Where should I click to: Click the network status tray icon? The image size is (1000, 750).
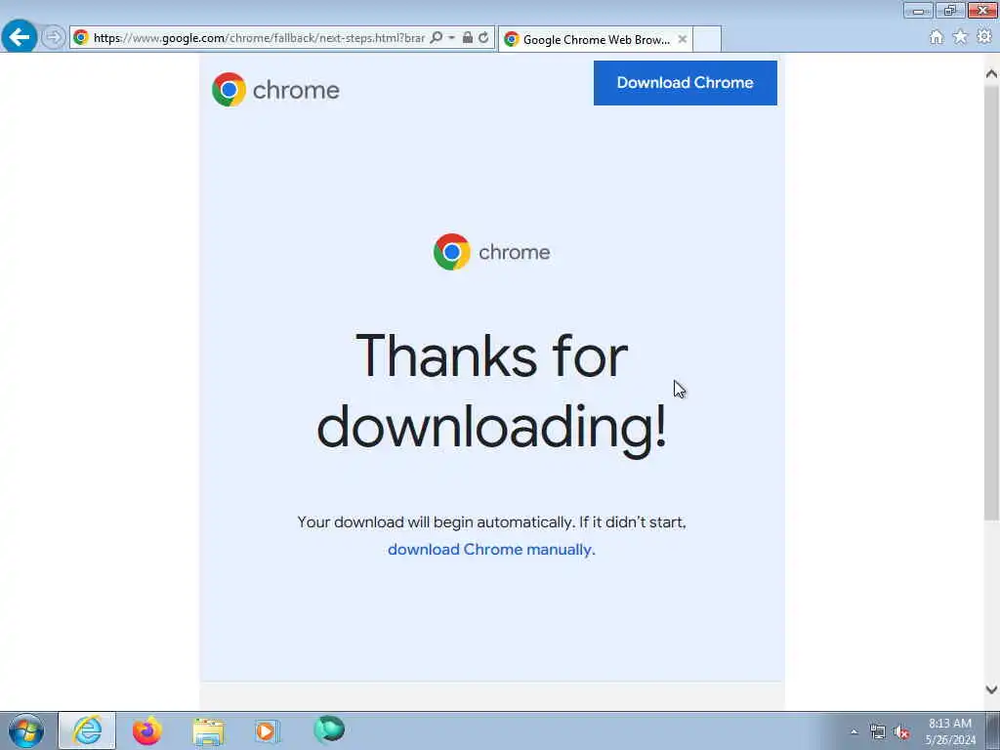pyautogui.click(x=878, y=732)
